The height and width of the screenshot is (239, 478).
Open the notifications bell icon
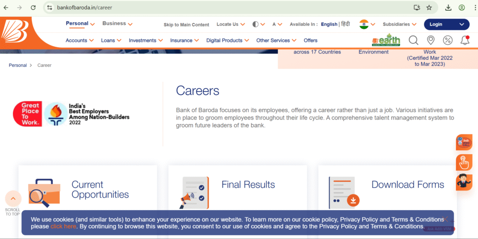tap(464, 41)
